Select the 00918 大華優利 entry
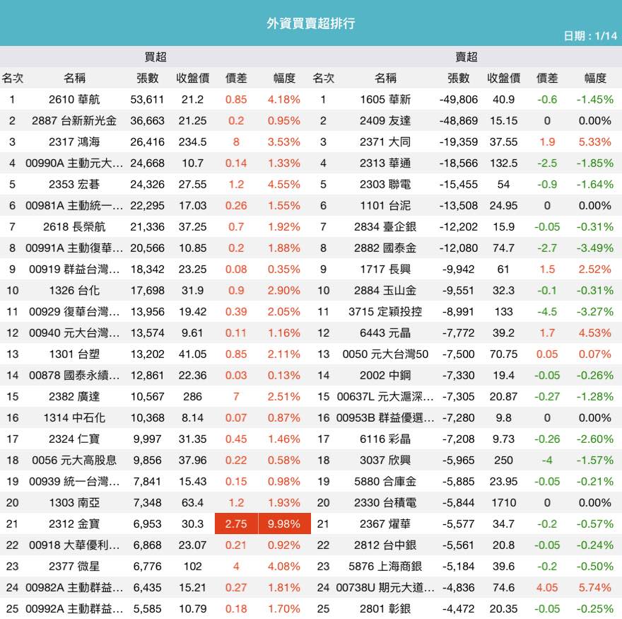Image resolution: width=622 pixels, height=619 pixels. click(x=74, y=545)
